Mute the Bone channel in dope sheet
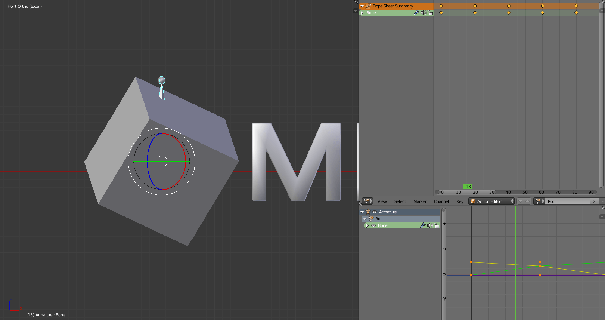 (x=423, y=13)
